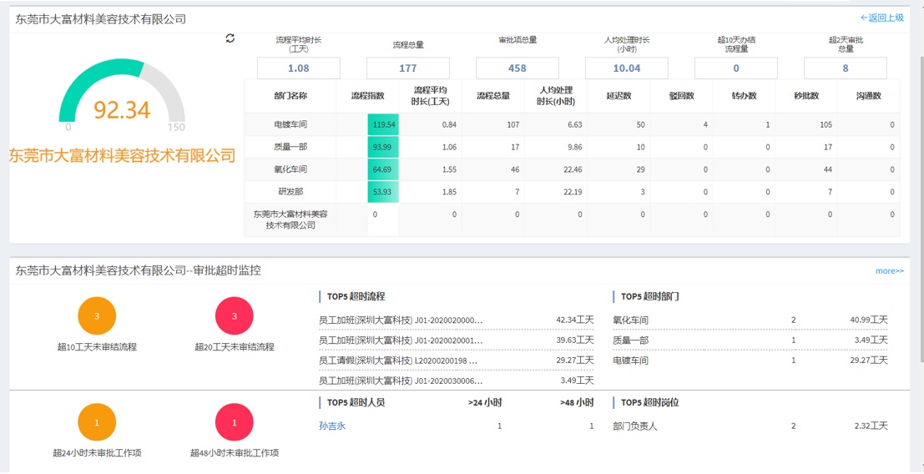Sort by the 流程指数 column header
Image resolution: width=924 pixels, height=474 pixels.
(x=367, y=96)
